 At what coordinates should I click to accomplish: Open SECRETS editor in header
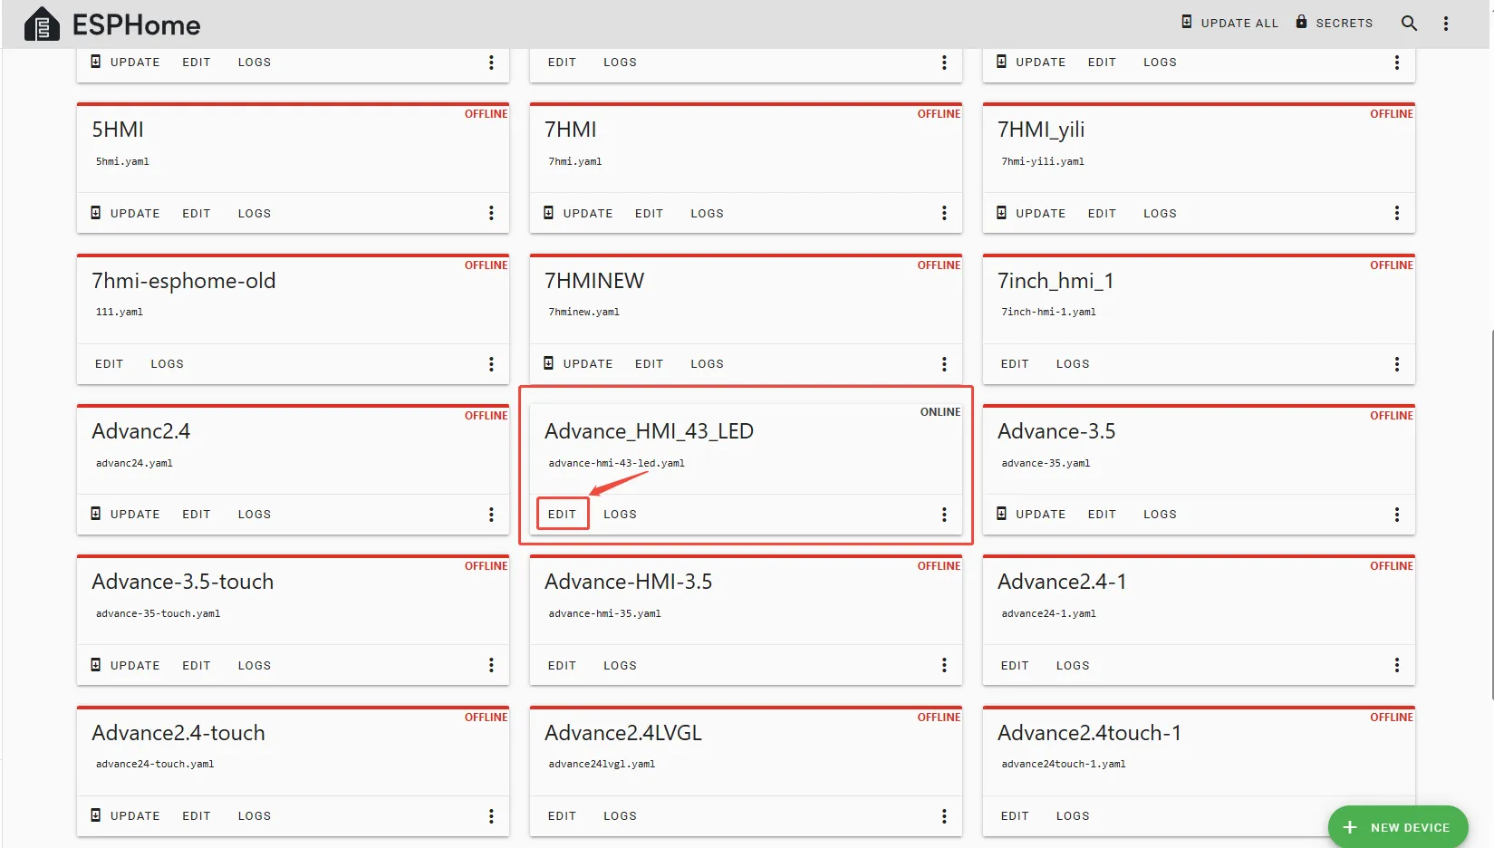1334,23
